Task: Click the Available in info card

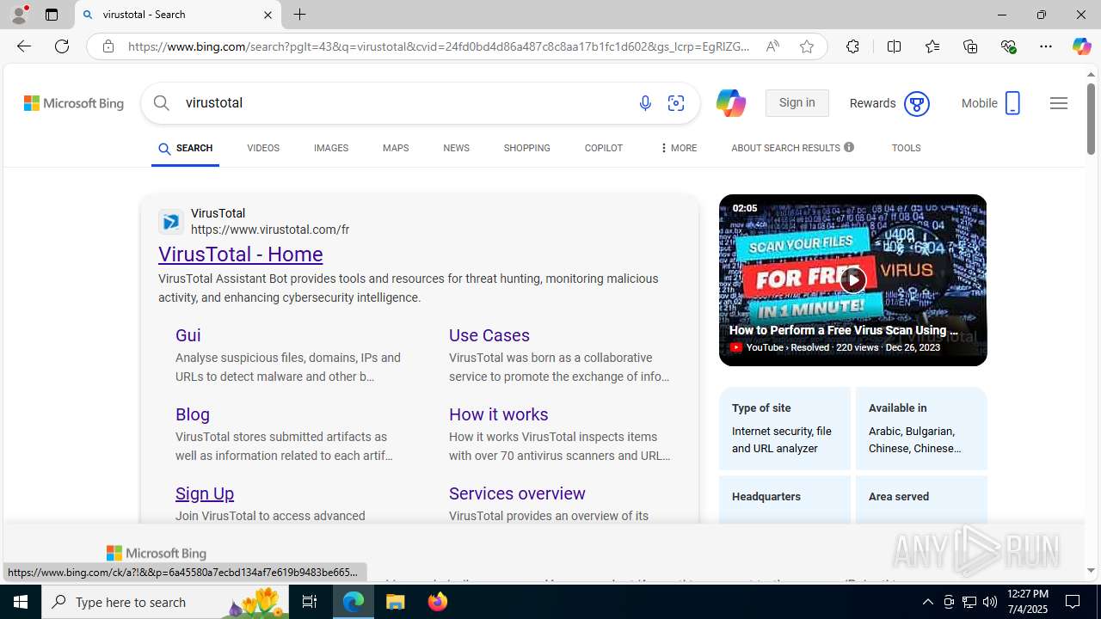Action: pyautogui.click(x=921, y=428)
